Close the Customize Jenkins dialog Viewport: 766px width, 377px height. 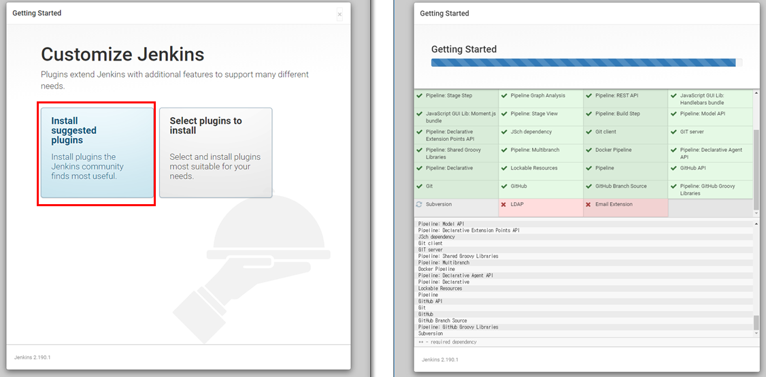click(x=339, y=15)
